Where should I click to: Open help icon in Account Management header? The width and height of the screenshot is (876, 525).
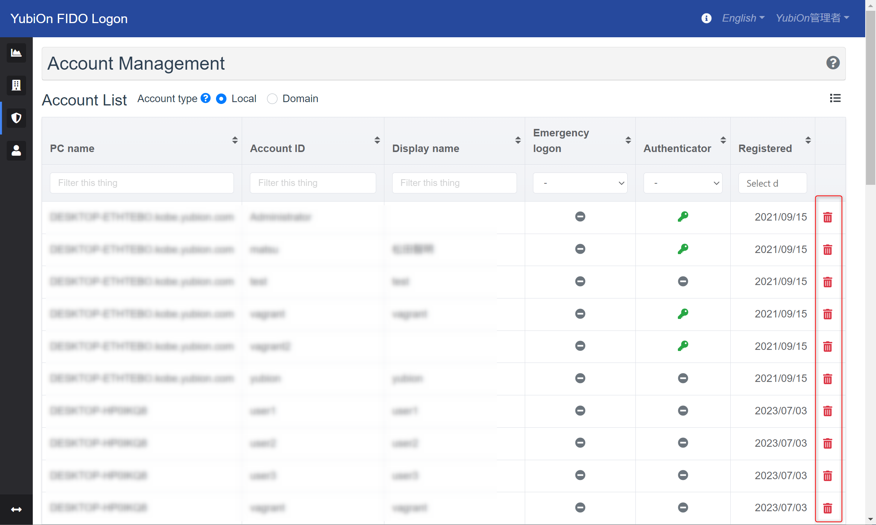click(833, 63)
